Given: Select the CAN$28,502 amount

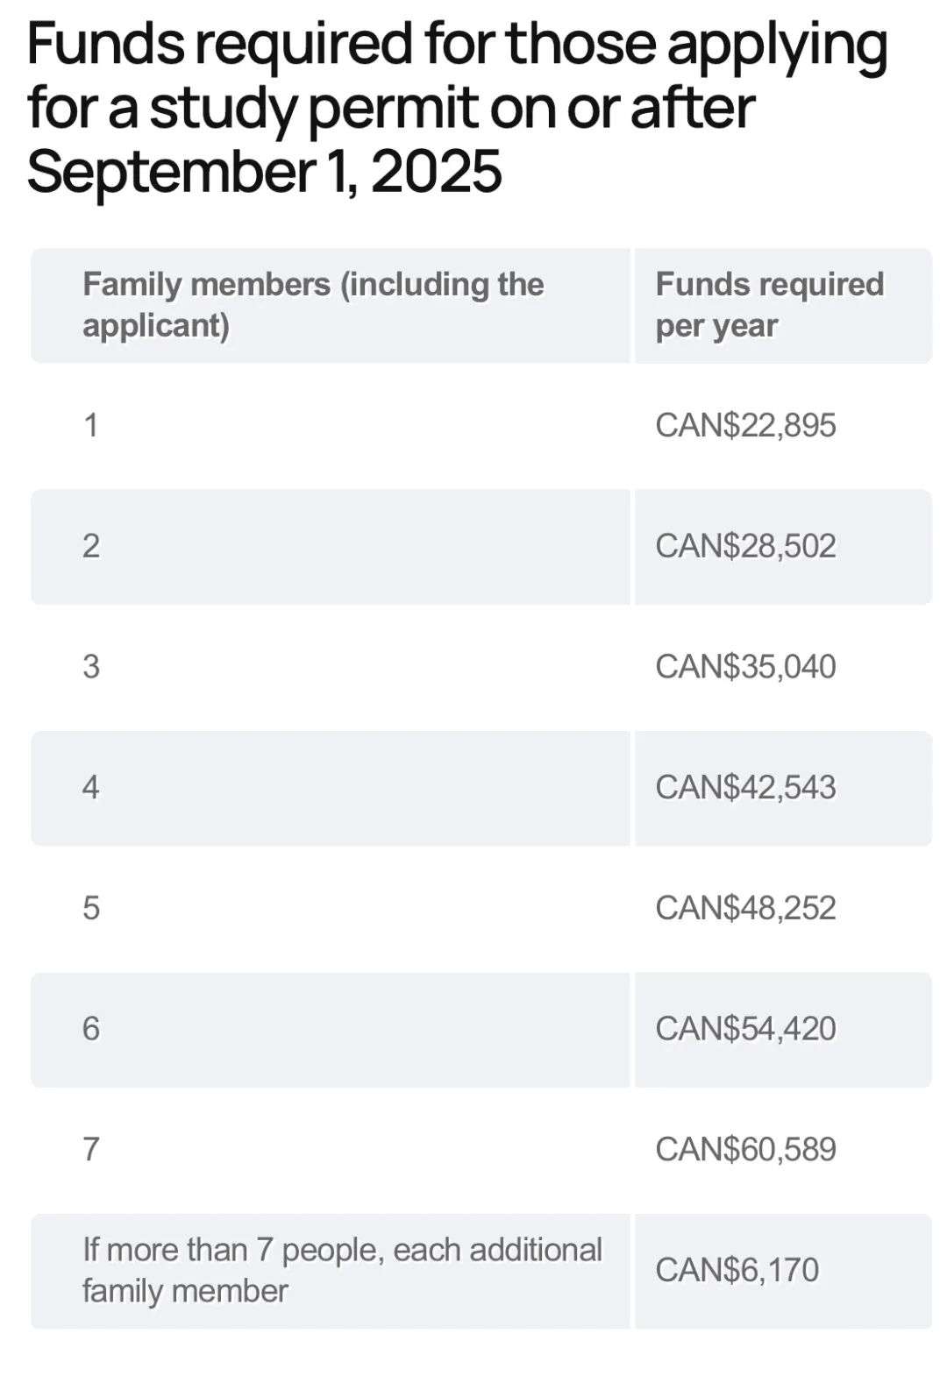Looking at the screenshot, I should click(746, 547).
